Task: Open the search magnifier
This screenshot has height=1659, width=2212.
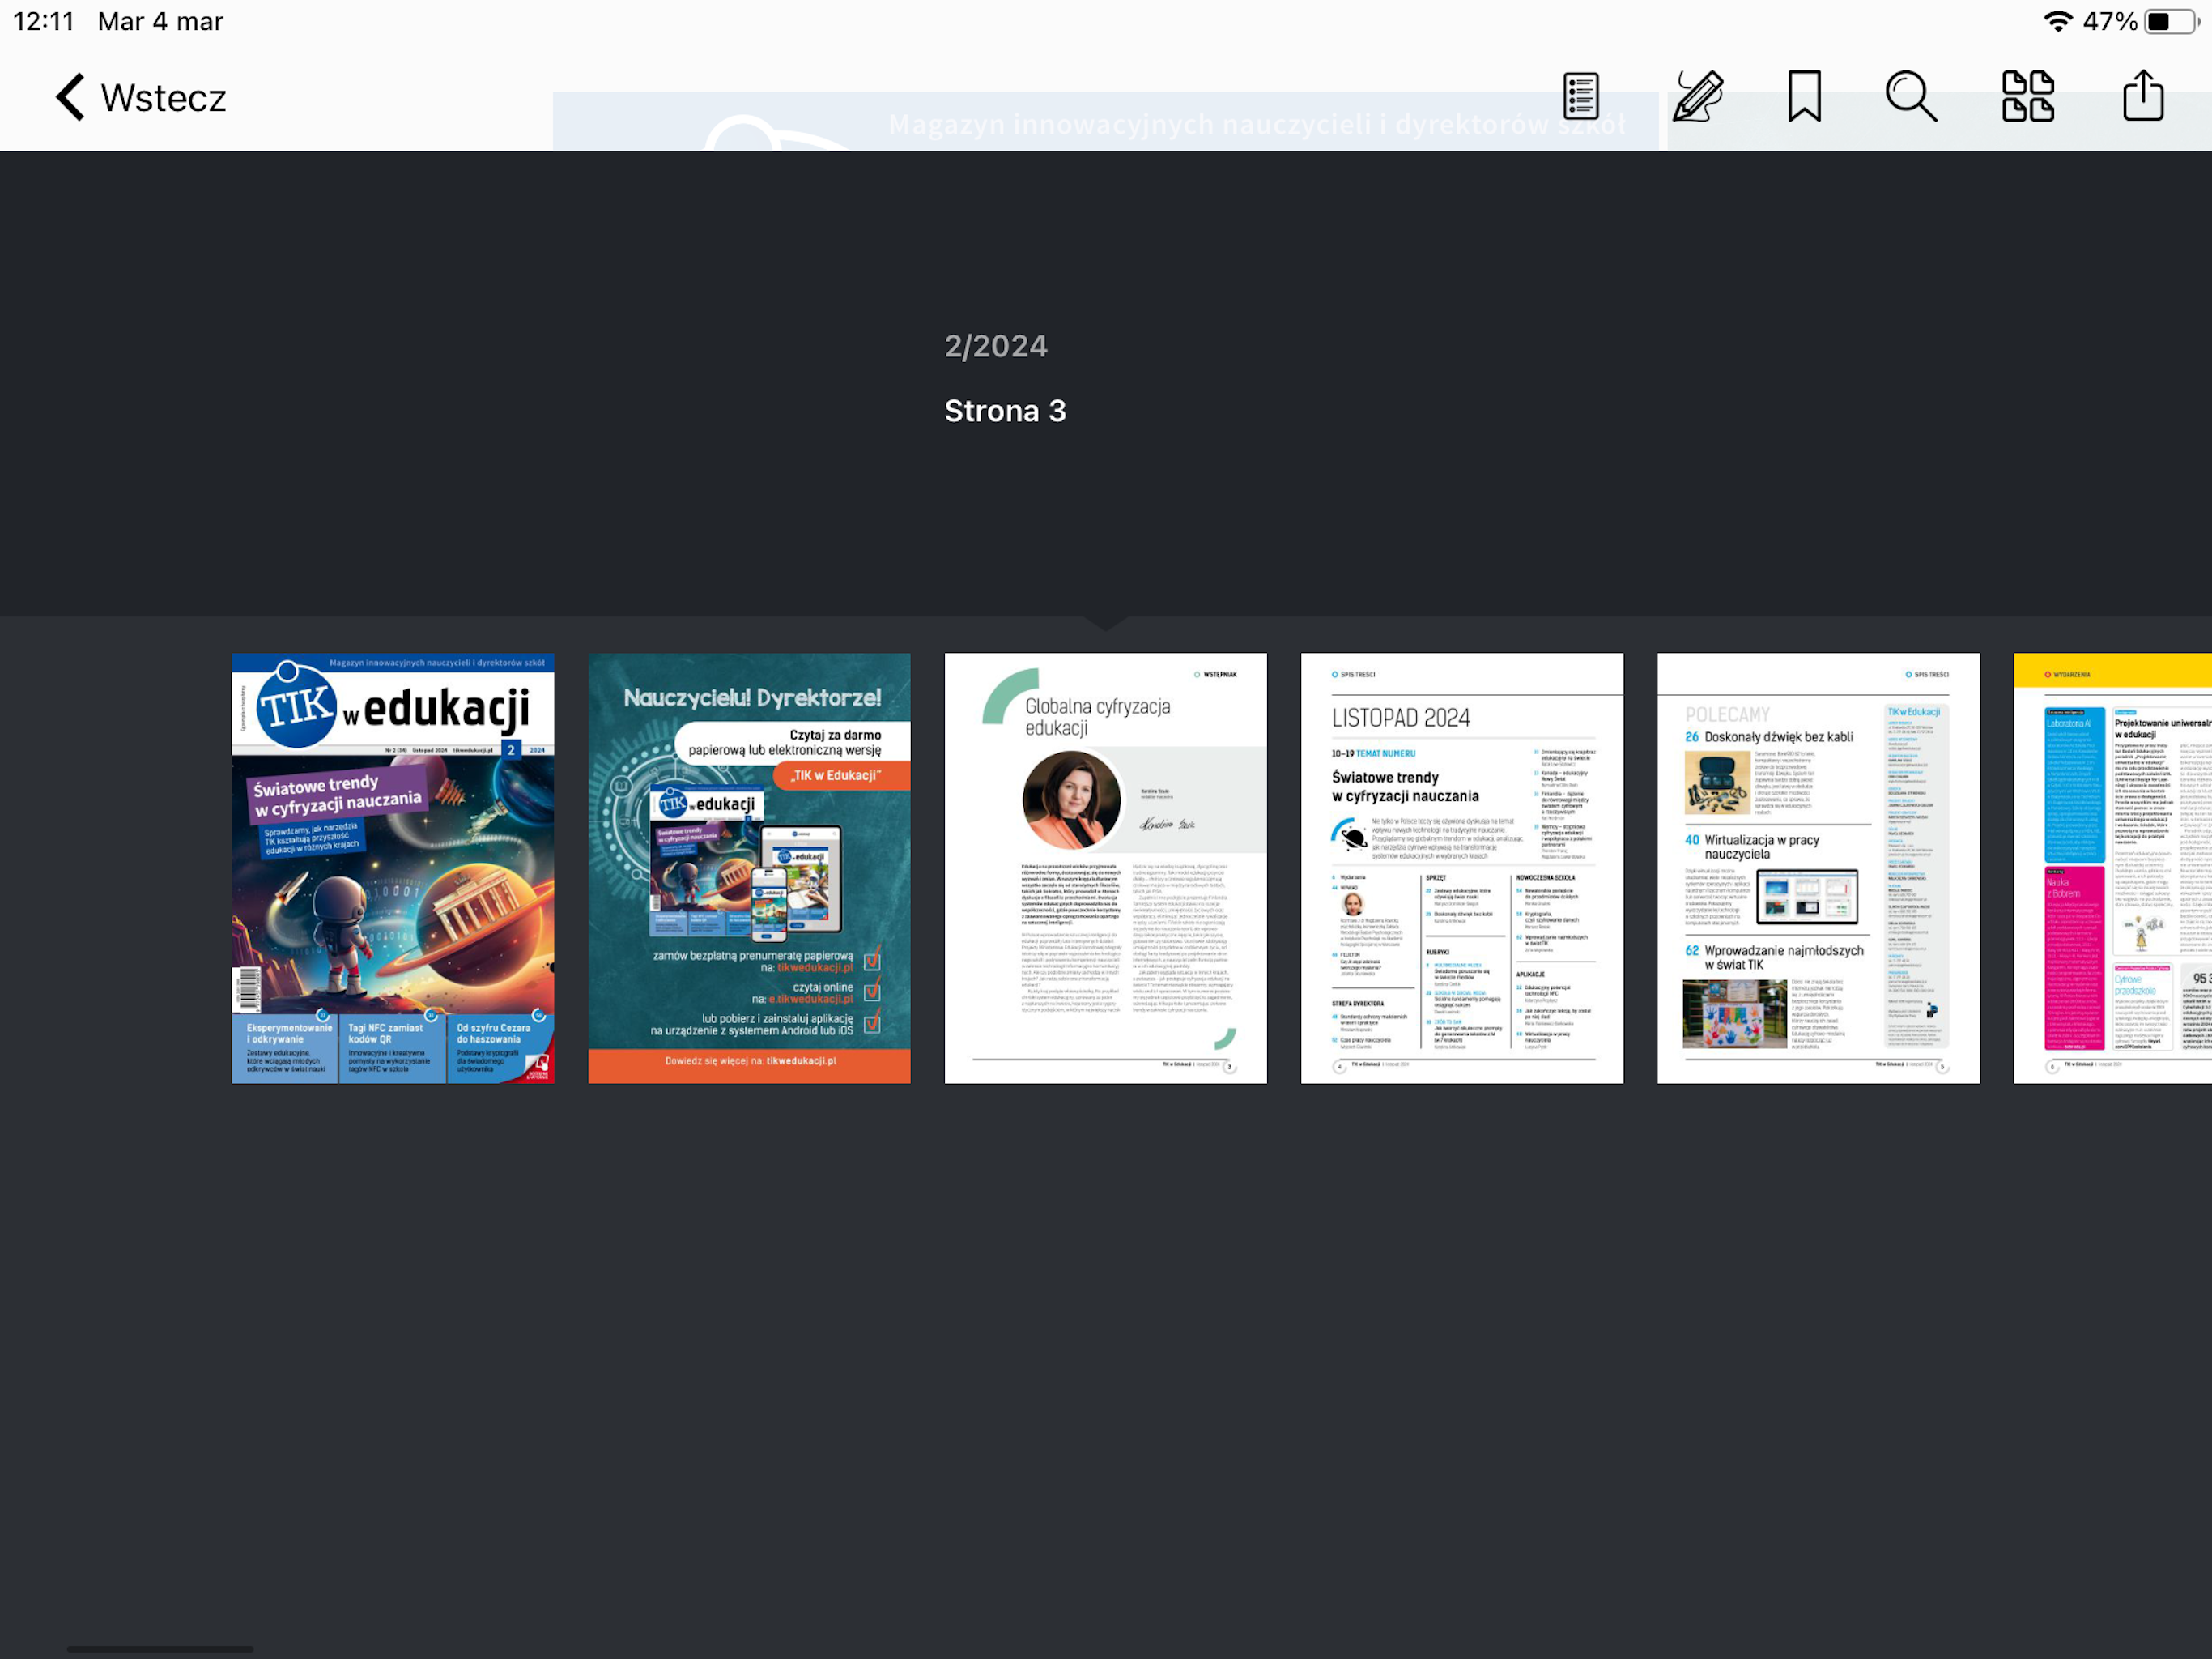Action: pos(1911,97)
